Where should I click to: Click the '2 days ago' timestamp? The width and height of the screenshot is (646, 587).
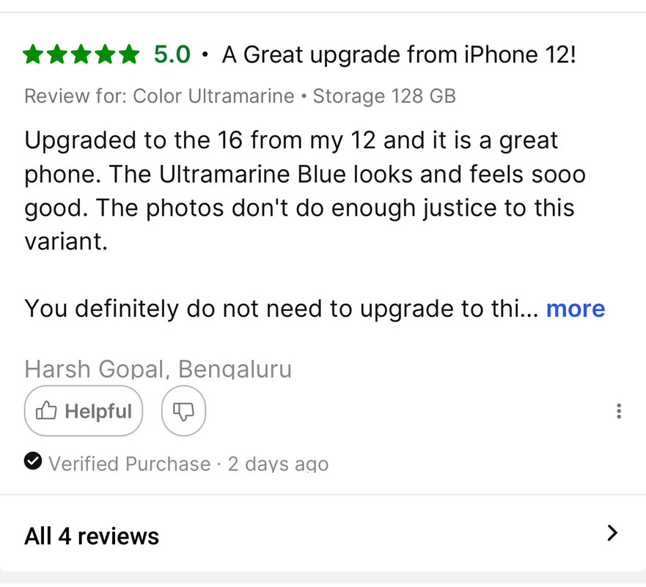click(x=278, y=464)
